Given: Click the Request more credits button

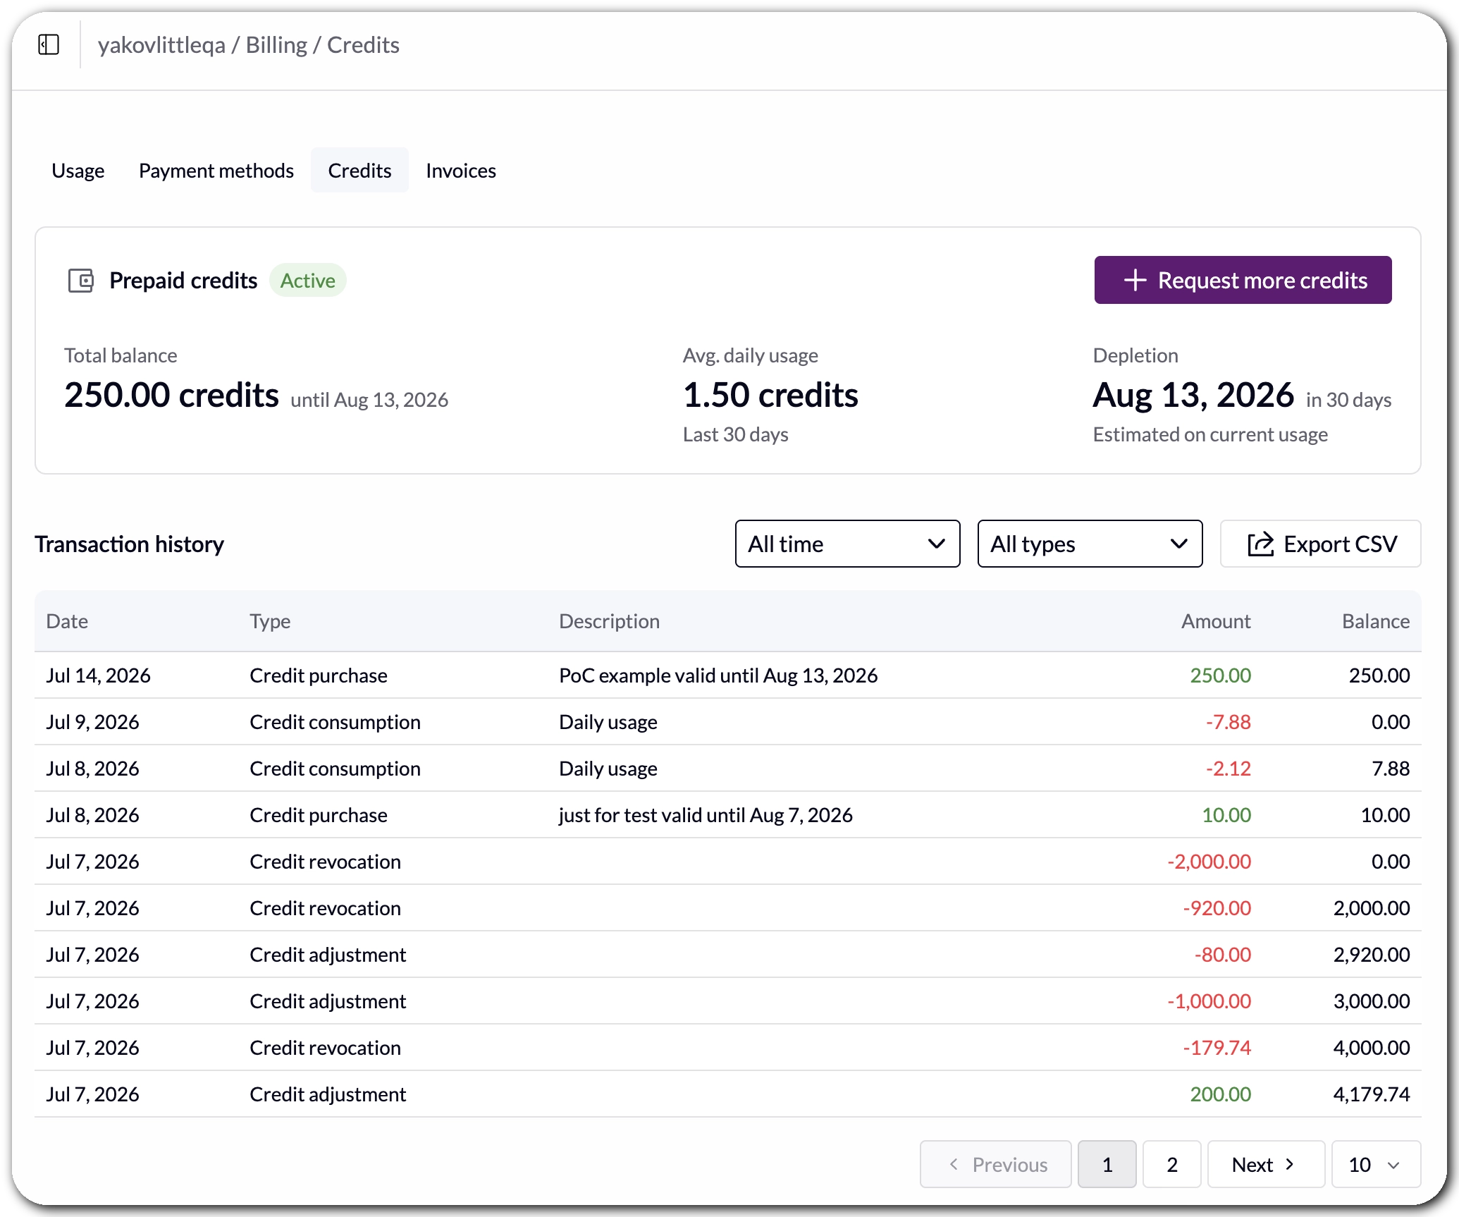Looking at the screenshot, I should pyautogui.click(x=1243, y=280).
